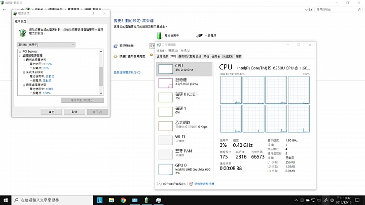This screenshot has width=365, height=205.
Task: Select the Wi-Fi performance item
Action: (x=185, y=140)
